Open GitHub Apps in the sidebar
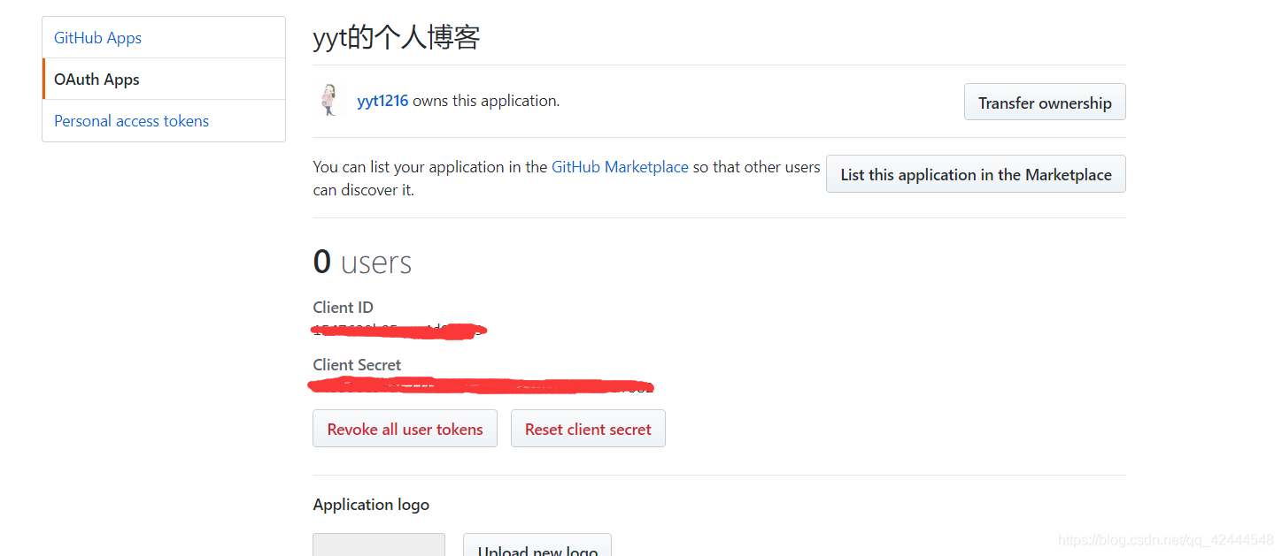This screenshot has width=1282, height=556. 97,38
